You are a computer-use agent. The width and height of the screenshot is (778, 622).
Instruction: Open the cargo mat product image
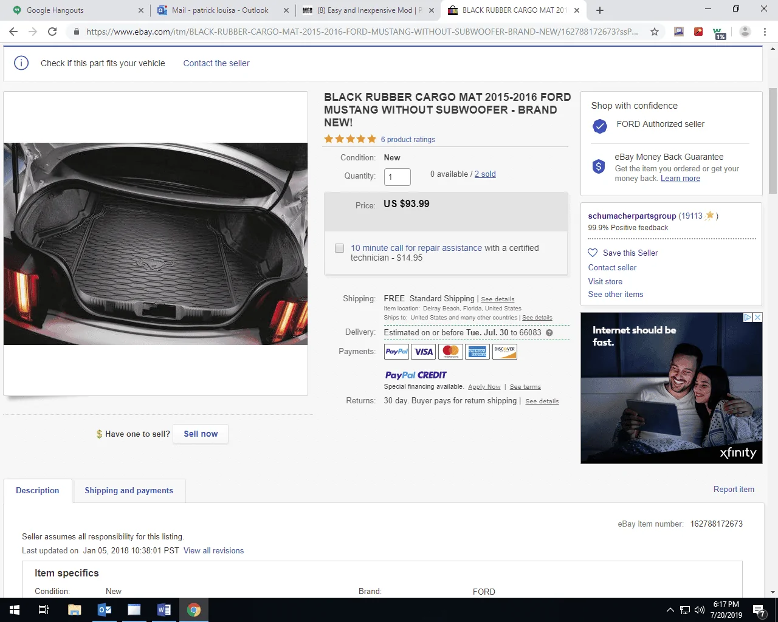click(x=156, y=244)
